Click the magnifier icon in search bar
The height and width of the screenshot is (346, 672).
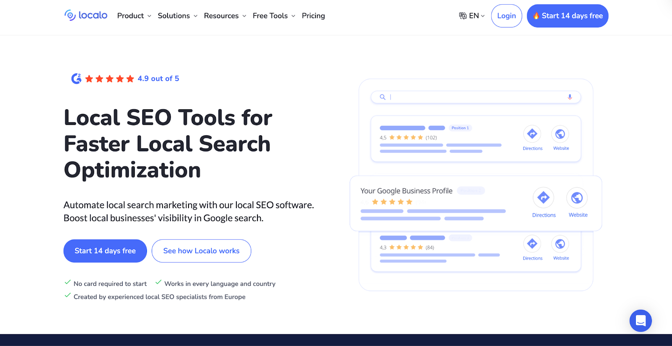[383, 97]
